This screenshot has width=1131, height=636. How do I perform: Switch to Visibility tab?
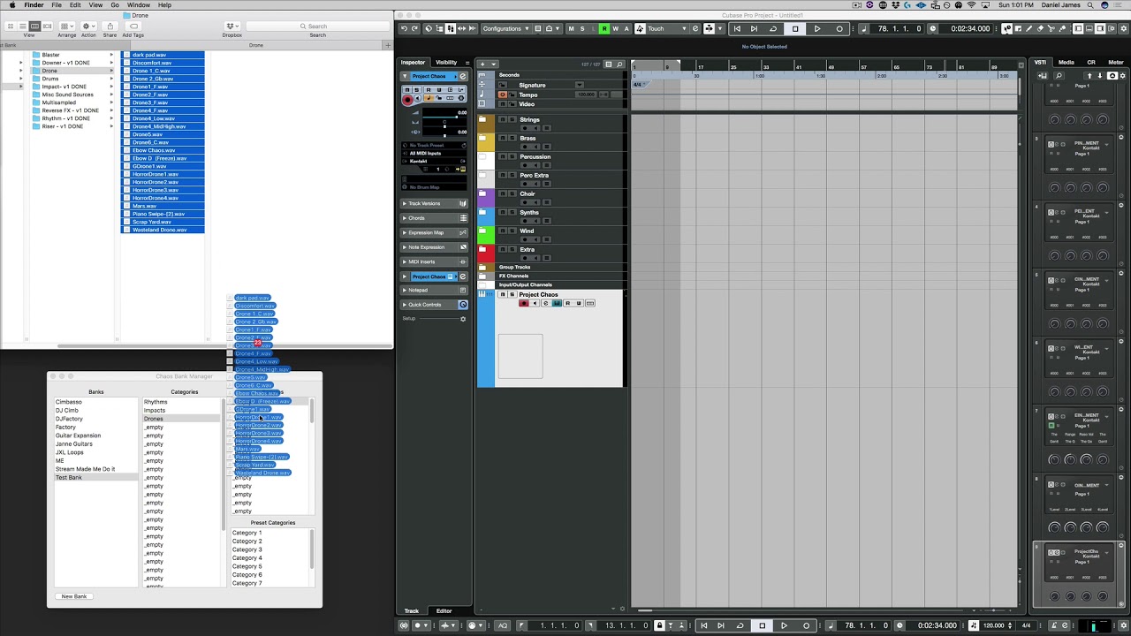coord(446,63)
